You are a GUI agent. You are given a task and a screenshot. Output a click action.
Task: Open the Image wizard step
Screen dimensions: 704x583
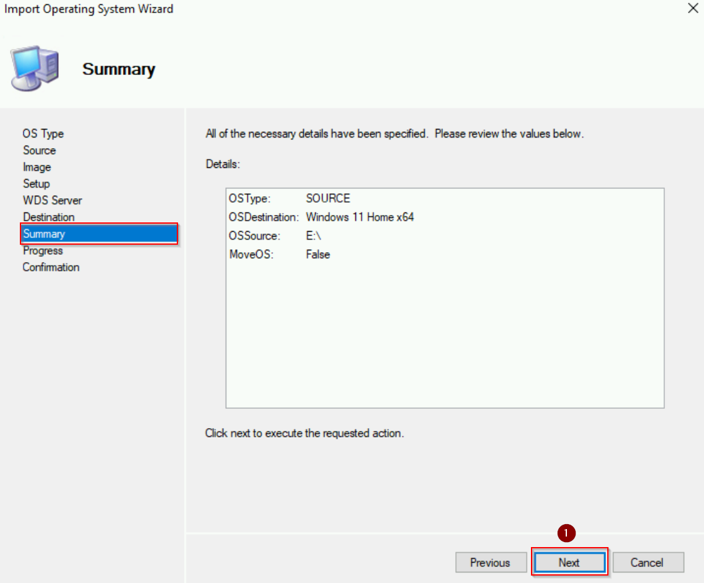37,167
